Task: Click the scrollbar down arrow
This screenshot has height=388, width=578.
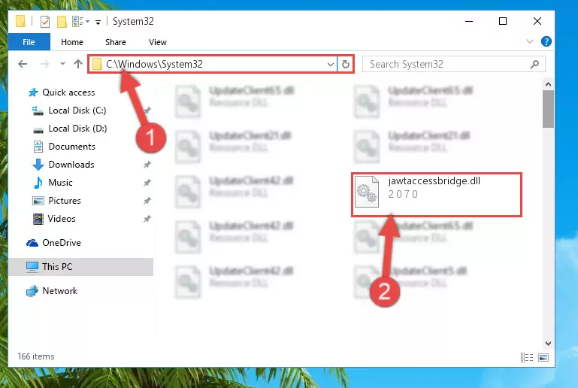Action: 548,344
